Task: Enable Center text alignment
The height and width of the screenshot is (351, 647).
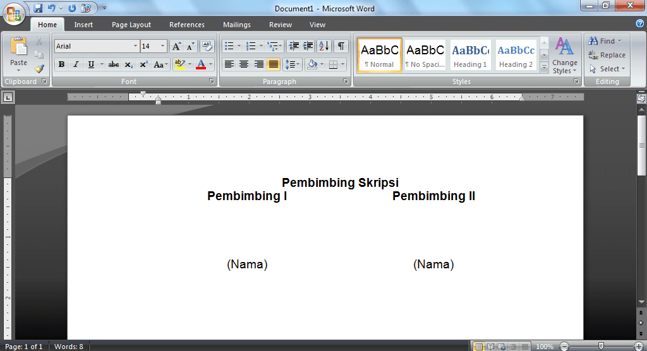Action: click(244, 64)
